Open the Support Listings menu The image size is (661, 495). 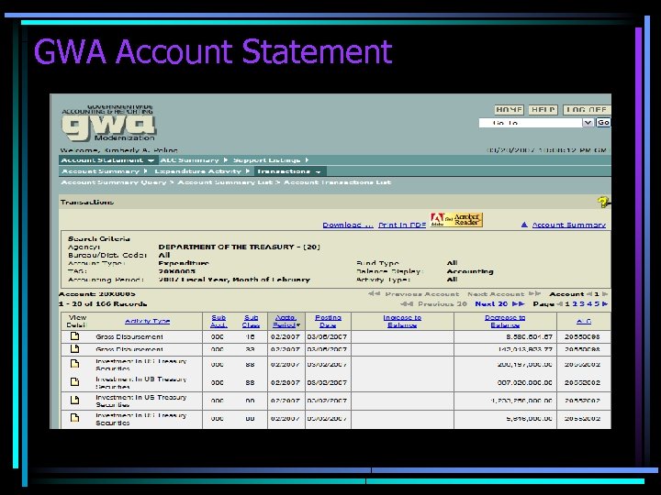click(x=266, y=160)
